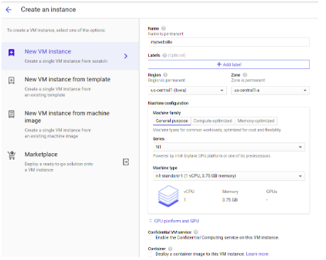Click the stacked layers machine type icon
Image resolution: width=326 pixels, height=260 pixels.
coord(168,196)
